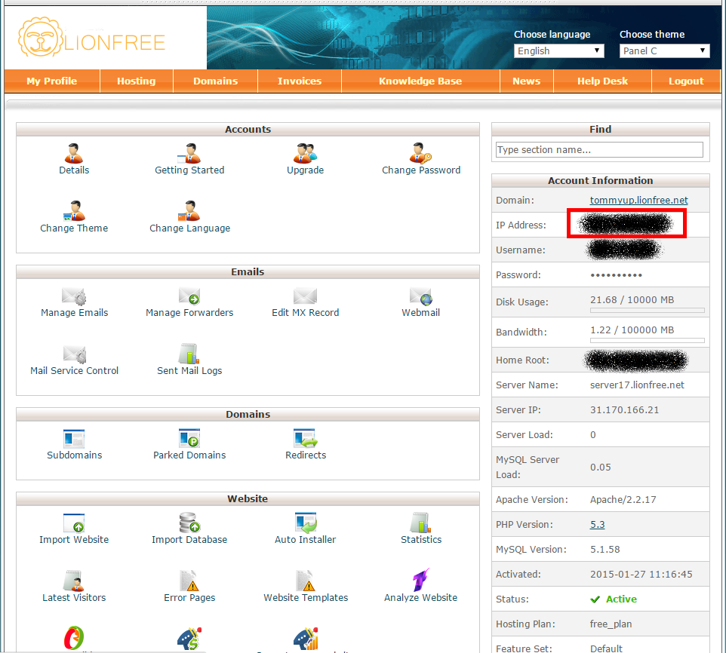Open the Error Pages warning icon

coord(189,581)
